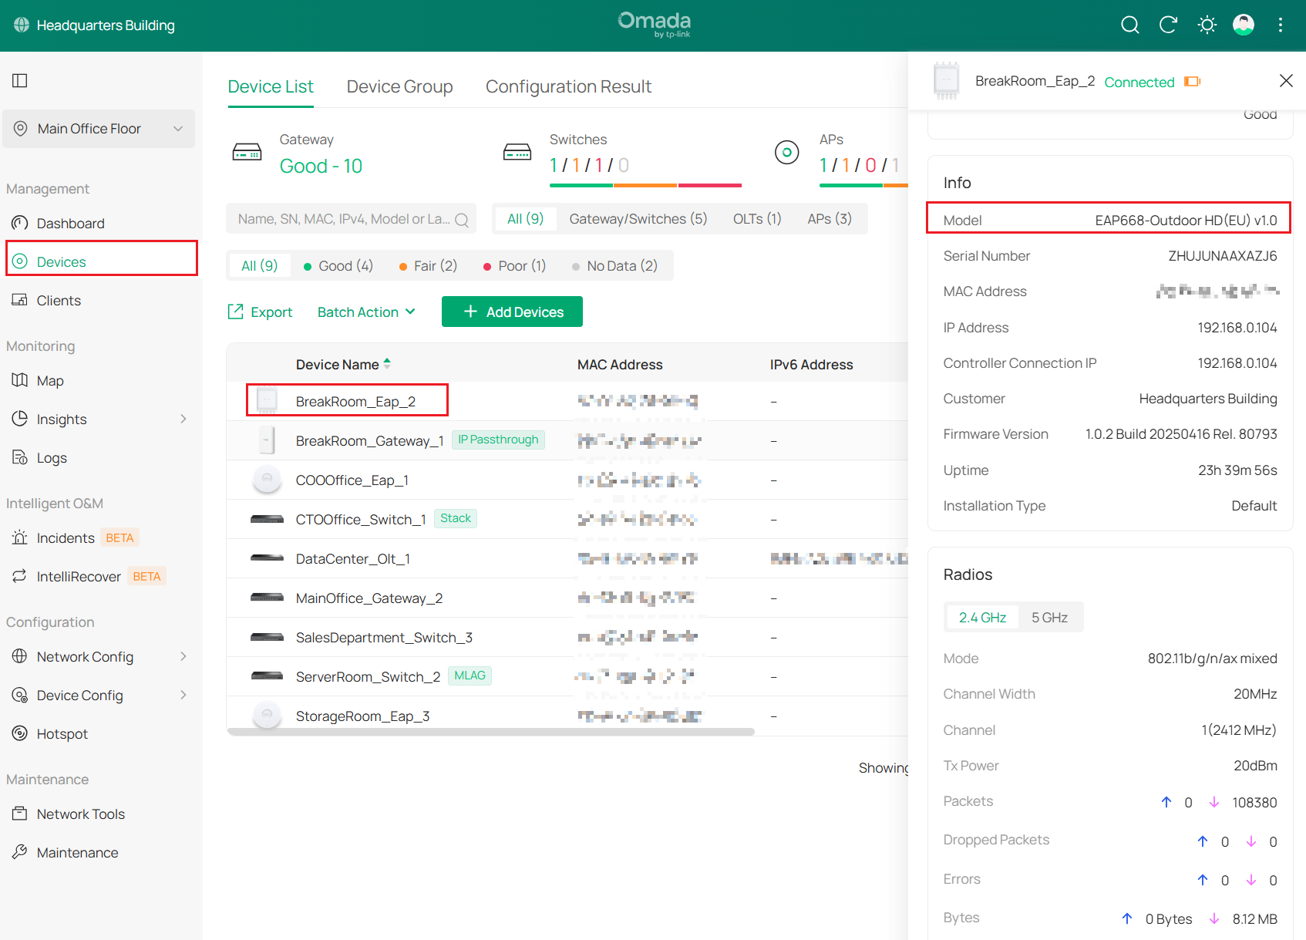1306x940 pixels.
Task: Select the 5 GHz radio tab
Action: pos(1049,618)
